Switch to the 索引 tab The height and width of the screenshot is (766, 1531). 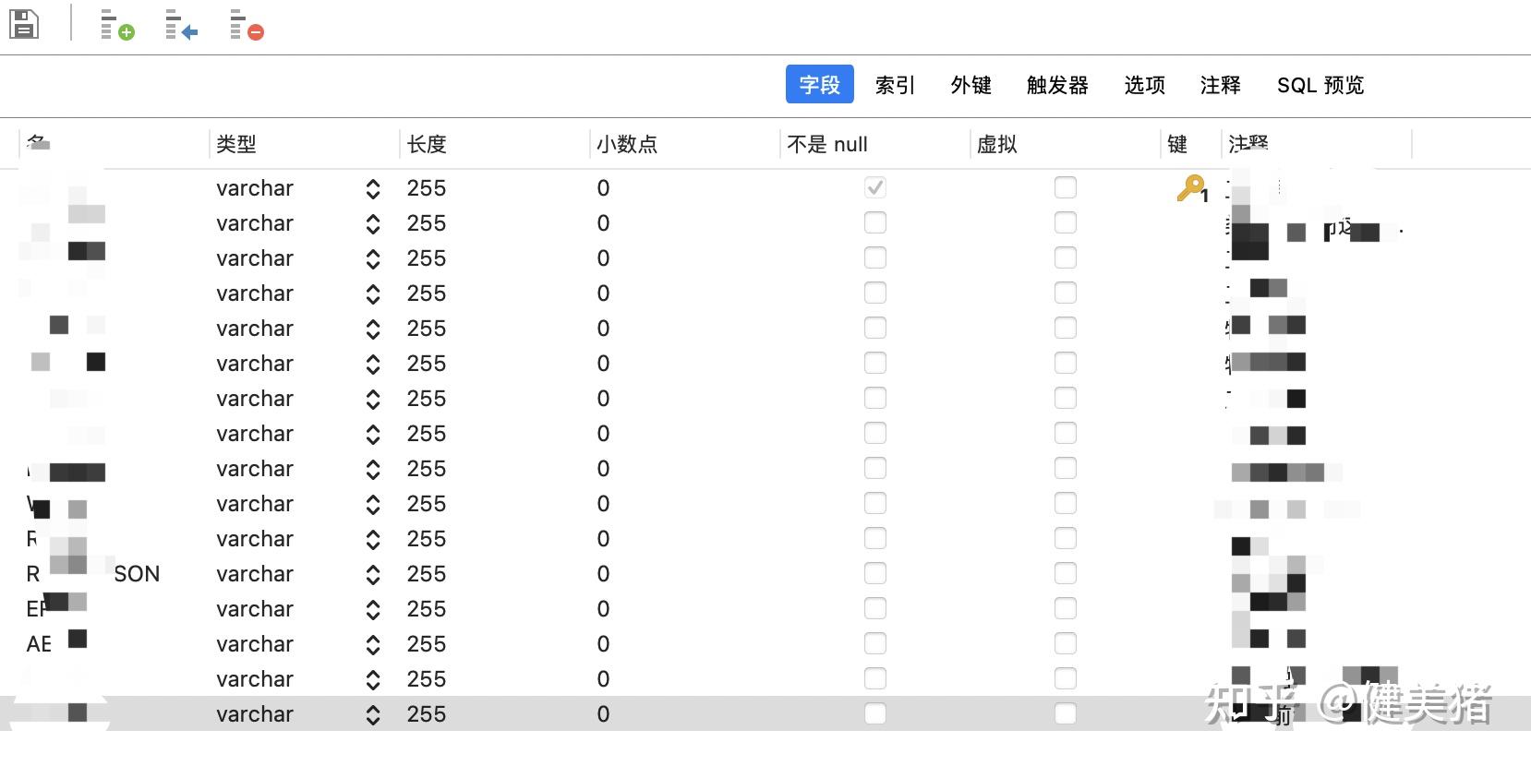click(895, 85)
